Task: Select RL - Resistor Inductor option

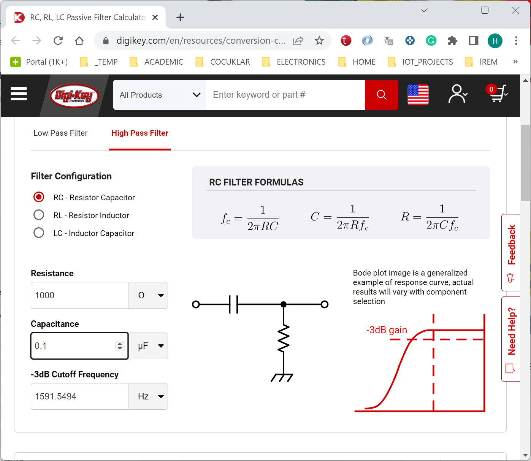Action: coord(39,215)
